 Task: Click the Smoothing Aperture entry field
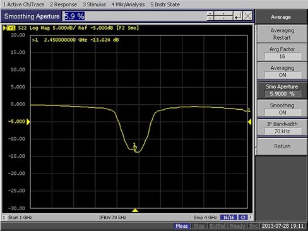coord(134,16)
